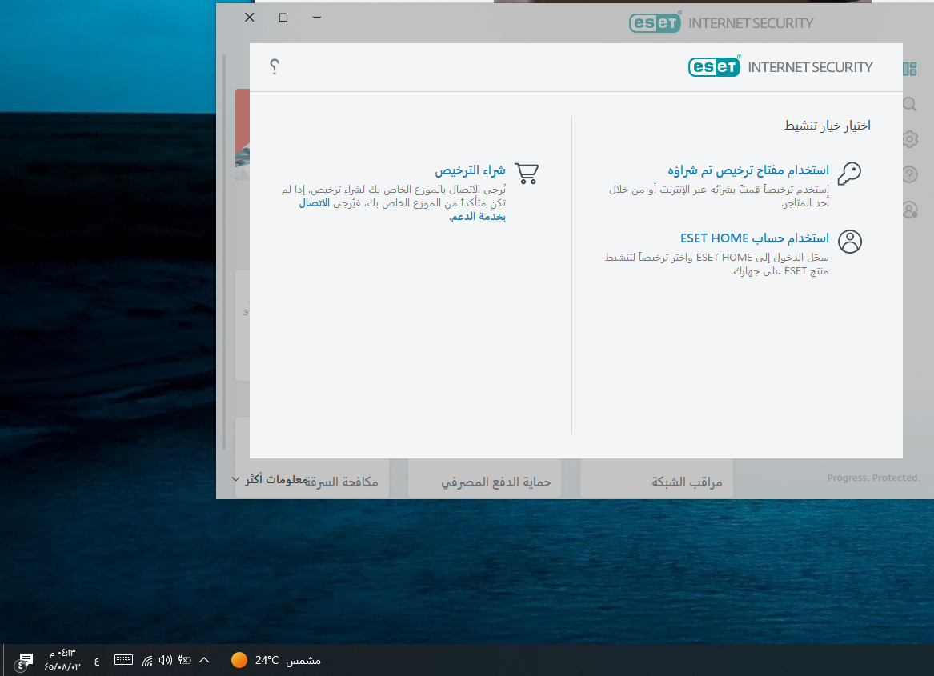Minimize the ESET Internet Security window
The height and width of the screenshot is (676, 934).
point(317,18)
